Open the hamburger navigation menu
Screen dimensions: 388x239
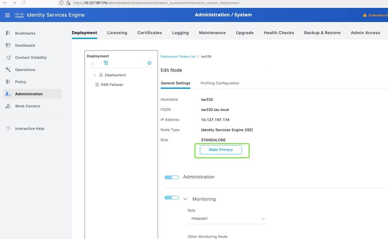(x=7, y=15)
